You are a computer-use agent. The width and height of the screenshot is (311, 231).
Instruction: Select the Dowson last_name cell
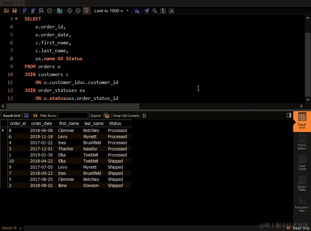coord(91,185)
